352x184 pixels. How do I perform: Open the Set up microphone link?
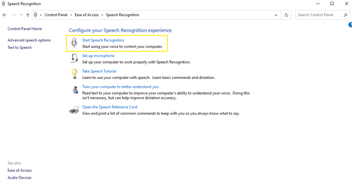click(x=98, y=55)
